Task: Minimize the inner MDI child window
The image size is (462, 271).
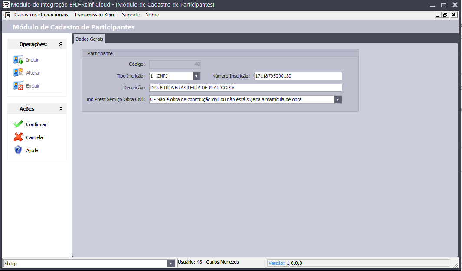Action: coord(438,15)
